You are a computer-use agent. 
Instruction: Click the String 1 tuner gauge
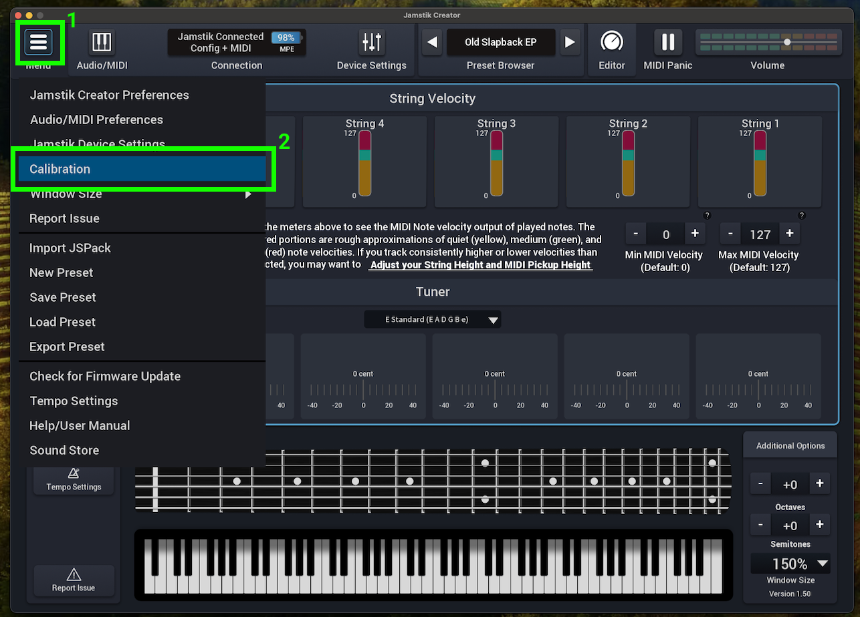click(758, 377)
